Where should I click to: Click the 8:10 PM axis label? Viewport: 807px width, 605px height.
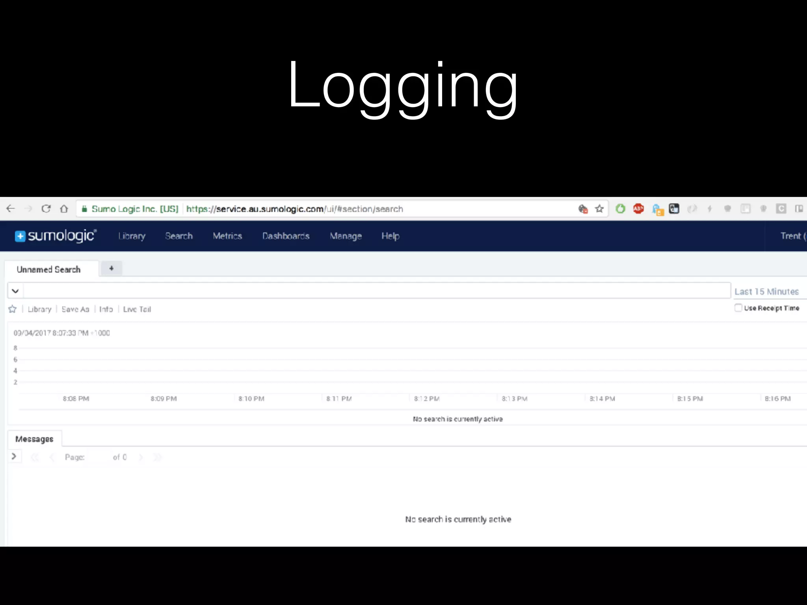pyautogui.click(x=251, y=399)
